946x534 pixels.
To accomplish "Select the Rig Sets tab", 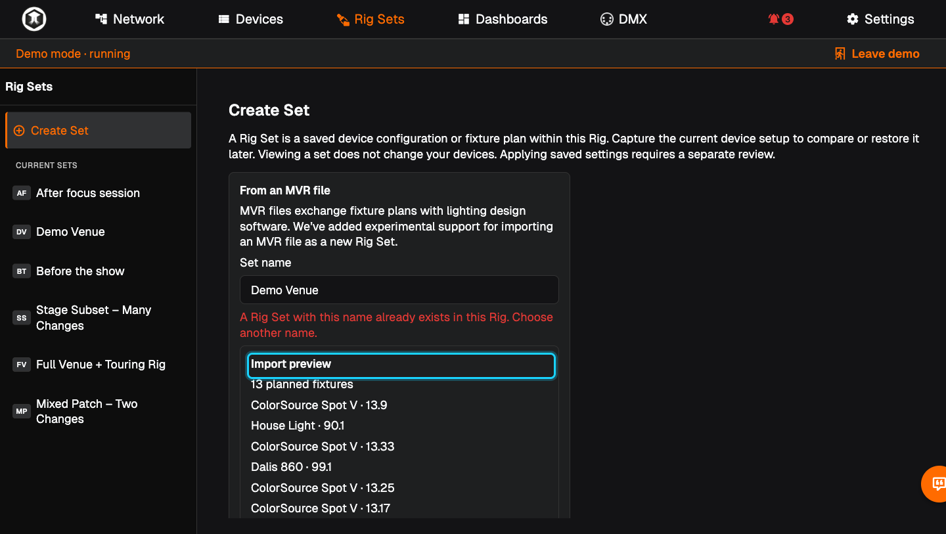I will coord(371,19).
